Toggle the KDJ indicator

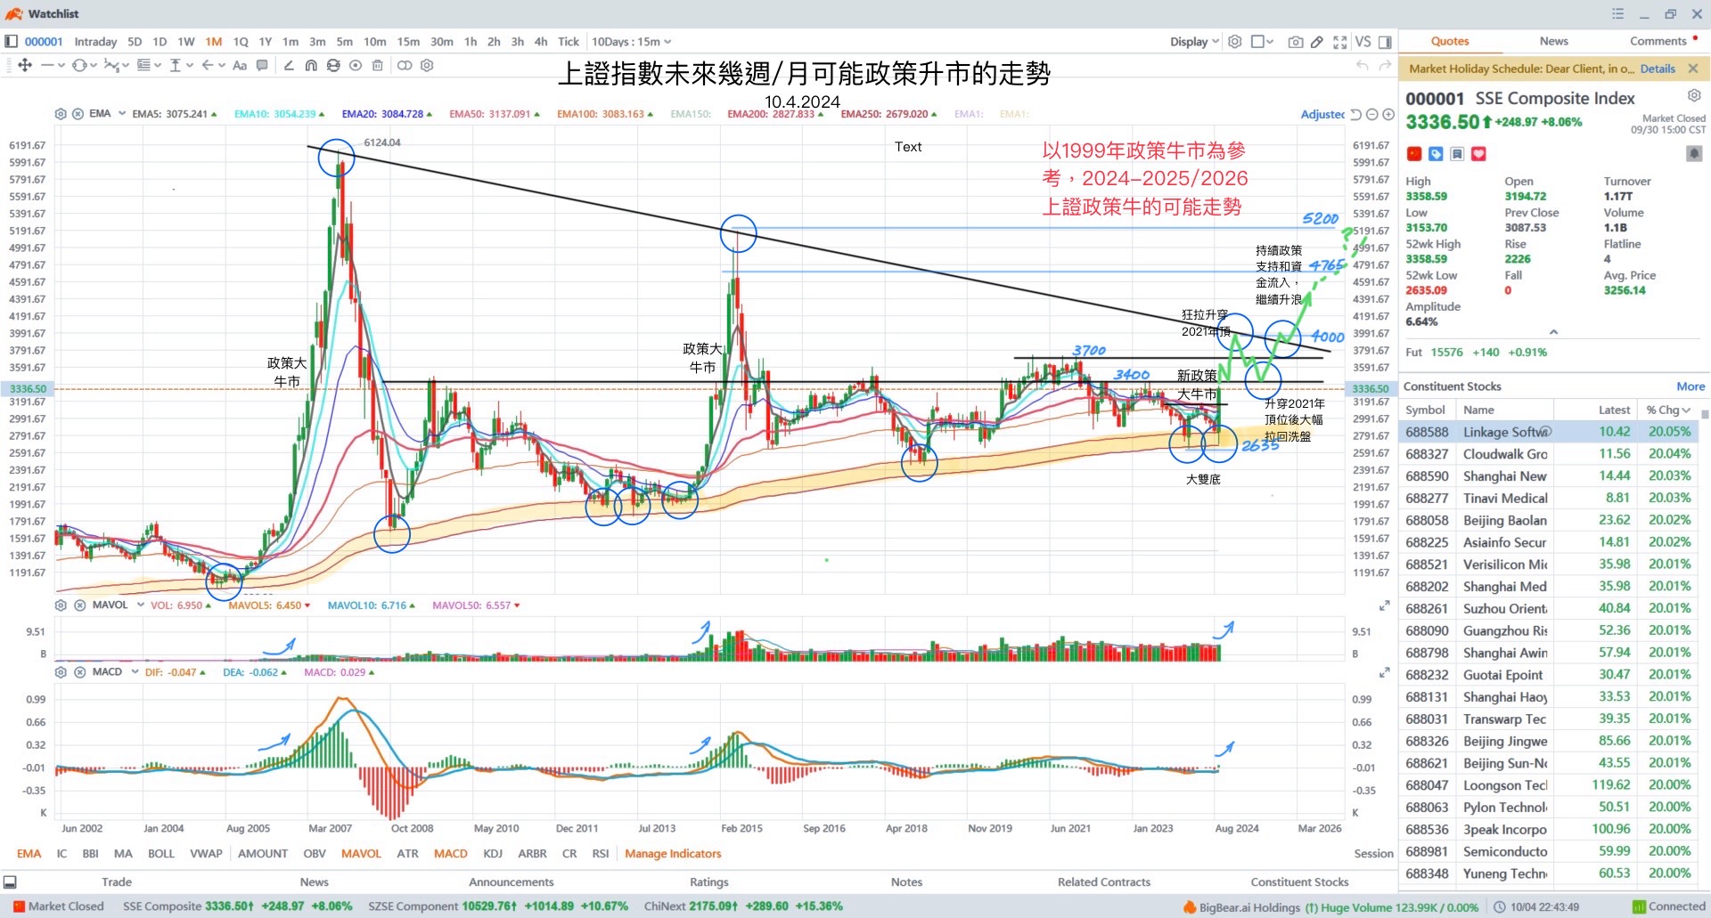(493, 853)
